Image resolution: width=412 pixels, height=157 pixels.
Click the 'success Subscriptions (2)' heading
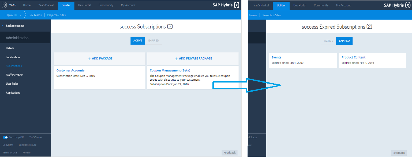(x=146, y=27)
